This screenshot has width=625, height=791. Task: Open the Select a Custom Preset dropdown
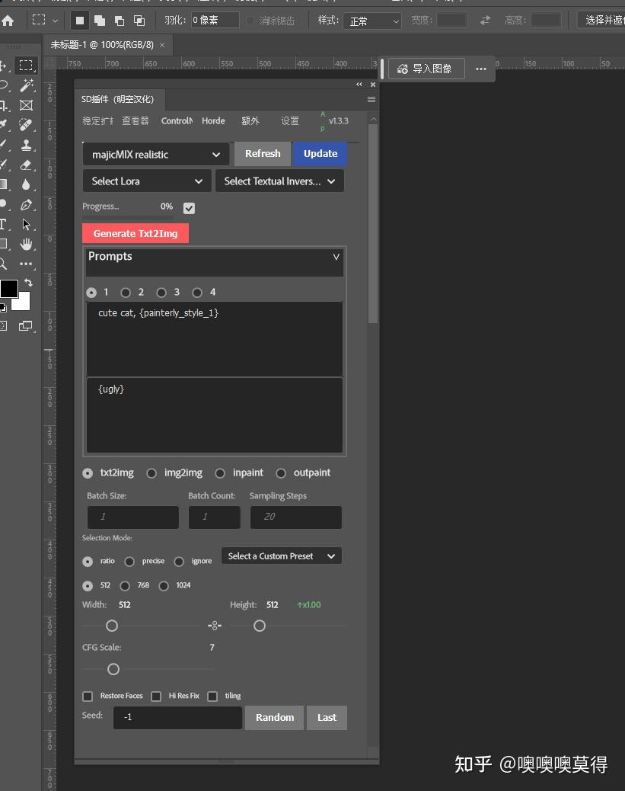[x=281, y=556]
